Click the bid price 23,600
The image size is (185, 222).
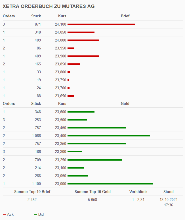(x=60, y=112)
